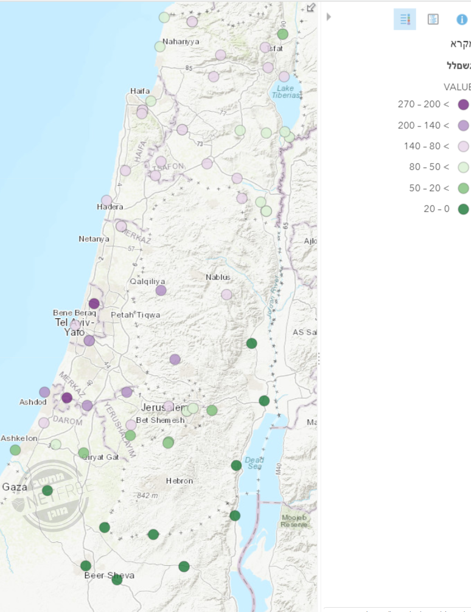The width and height of the screenshot is (471, 612).
Task: Select the pale marker below Nablus label
Action: pyautogui.click(x=226, y=294)
